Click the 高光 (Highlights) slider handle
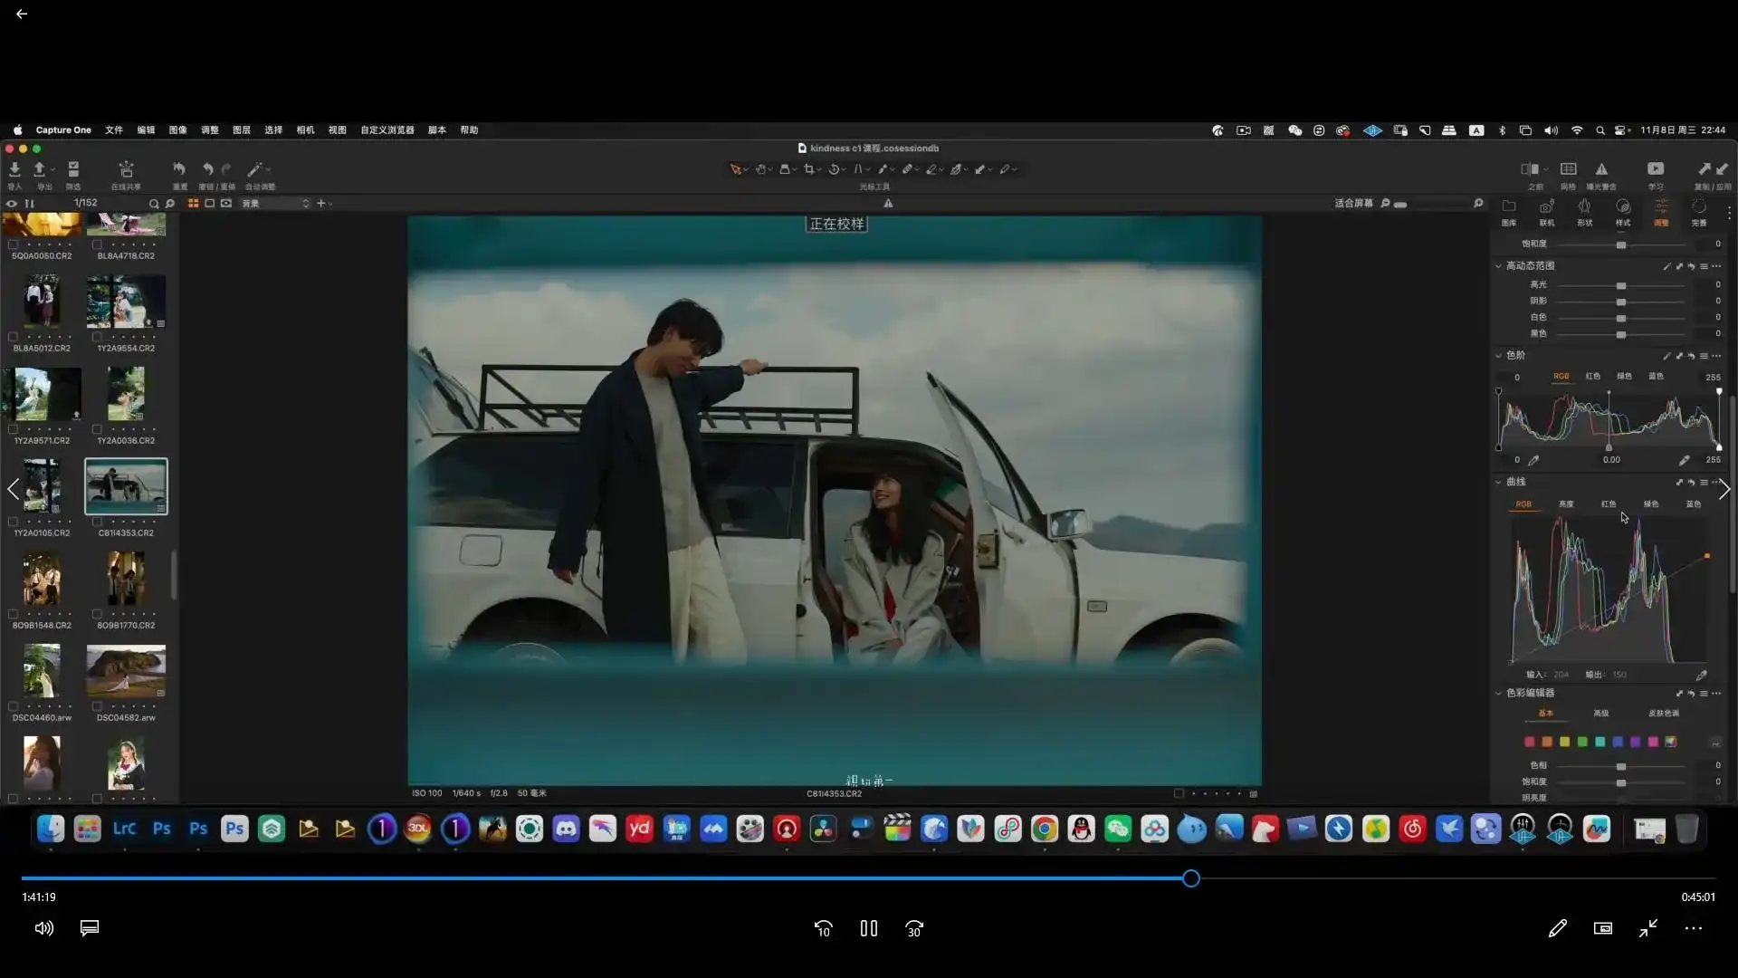Viewport: 1738px width, 978px height. [x=1619, y=284]
